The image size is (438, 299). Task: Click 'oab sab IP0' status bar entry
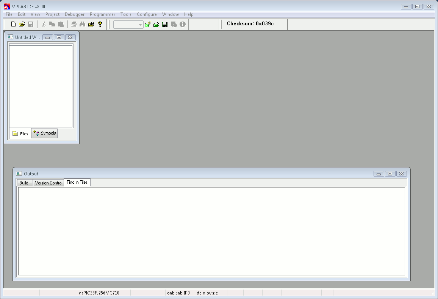click(178, 293)
